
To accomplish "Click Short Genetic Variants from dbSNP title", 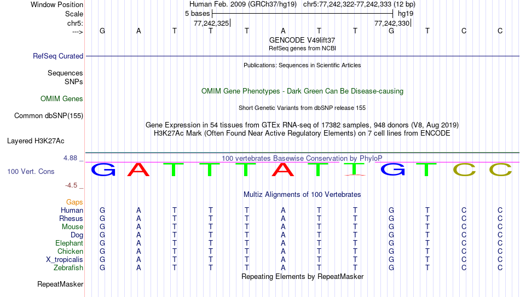I will [302, 108].
